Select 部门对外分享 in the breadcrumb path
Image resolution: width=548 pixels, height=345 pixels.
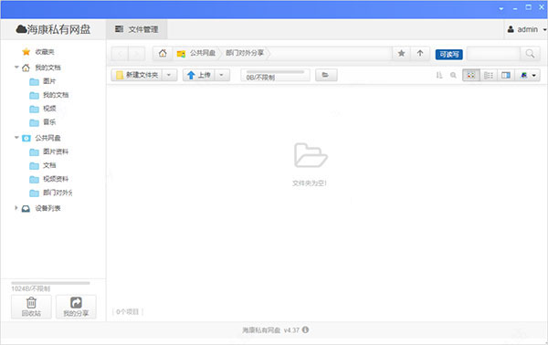[x=245, y=53]
